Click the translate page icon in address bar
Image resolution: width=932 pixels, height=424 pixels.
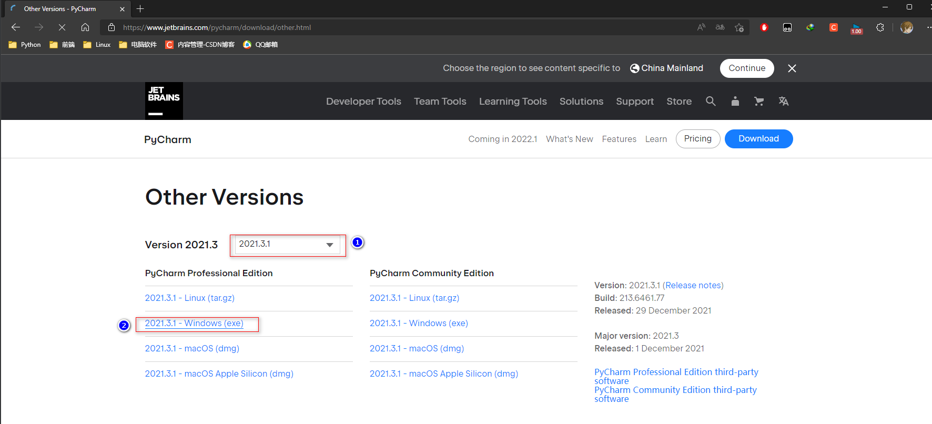(720, 27)
